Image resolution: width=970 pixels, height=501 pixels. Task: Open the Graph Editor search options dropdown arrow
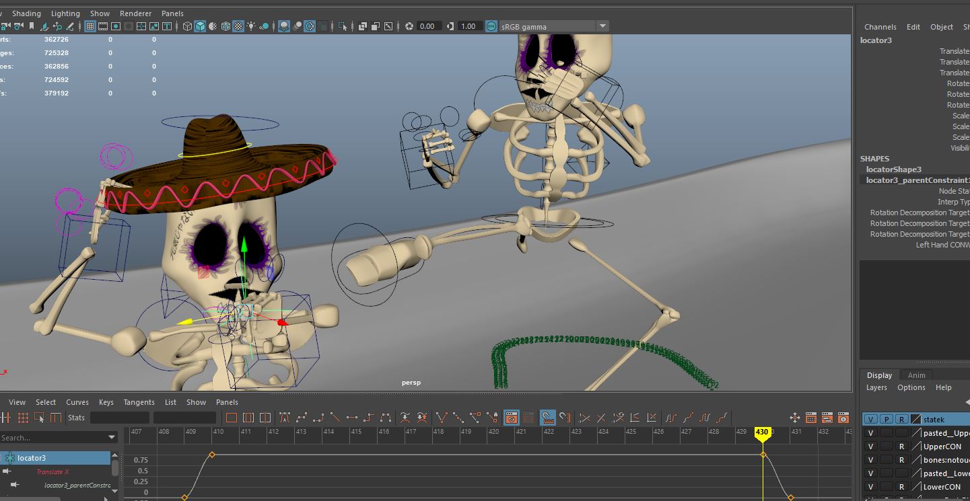click(112, 438)
